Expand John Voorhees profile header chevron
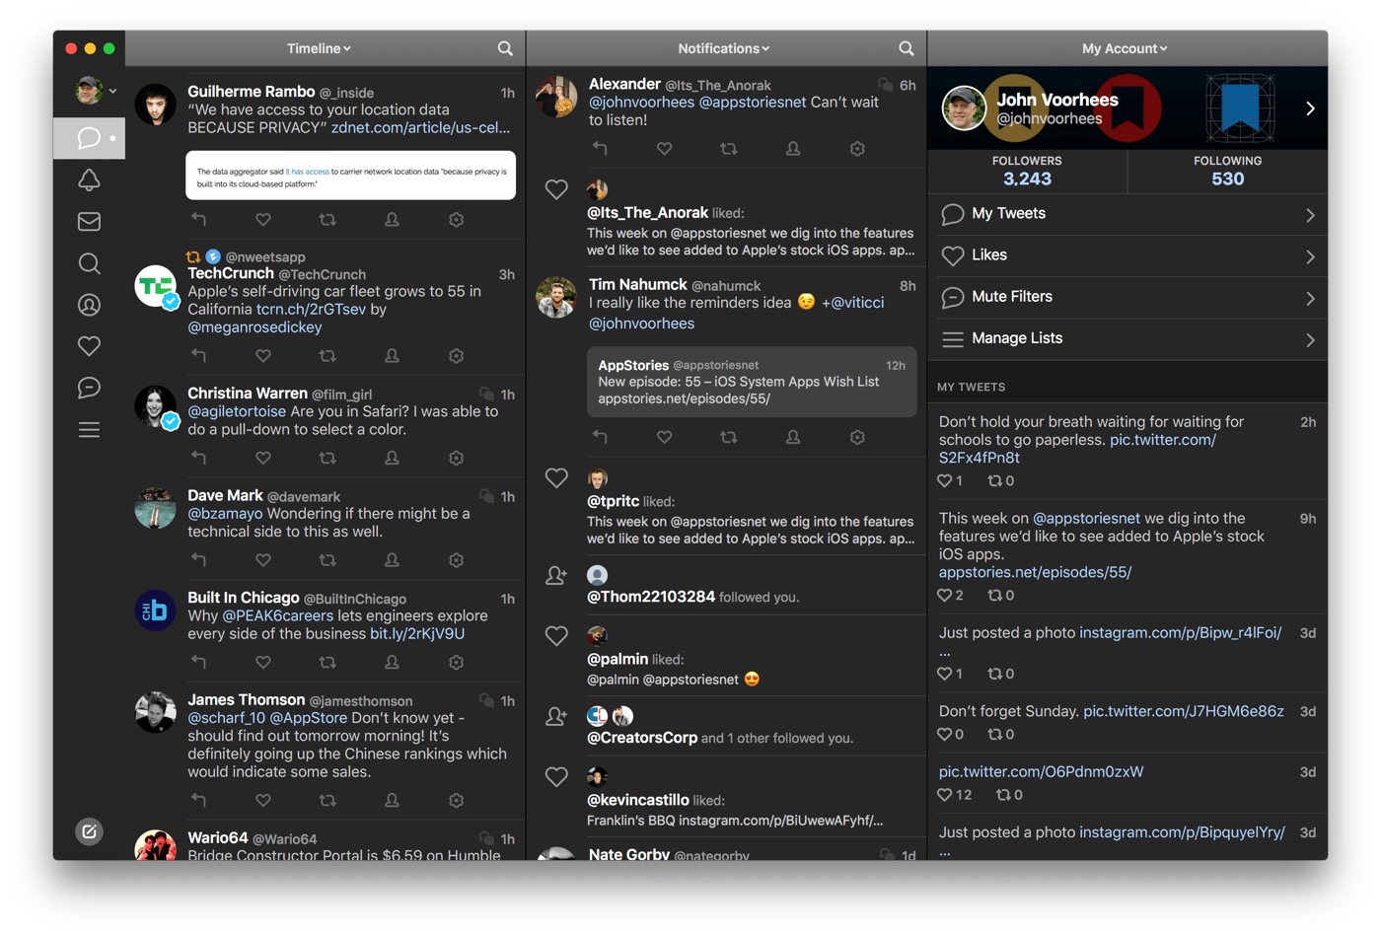 tap(1310, 108)
